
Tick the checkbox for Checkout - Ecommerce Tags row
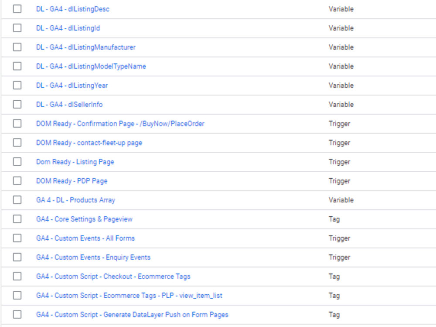pos(17,276)
